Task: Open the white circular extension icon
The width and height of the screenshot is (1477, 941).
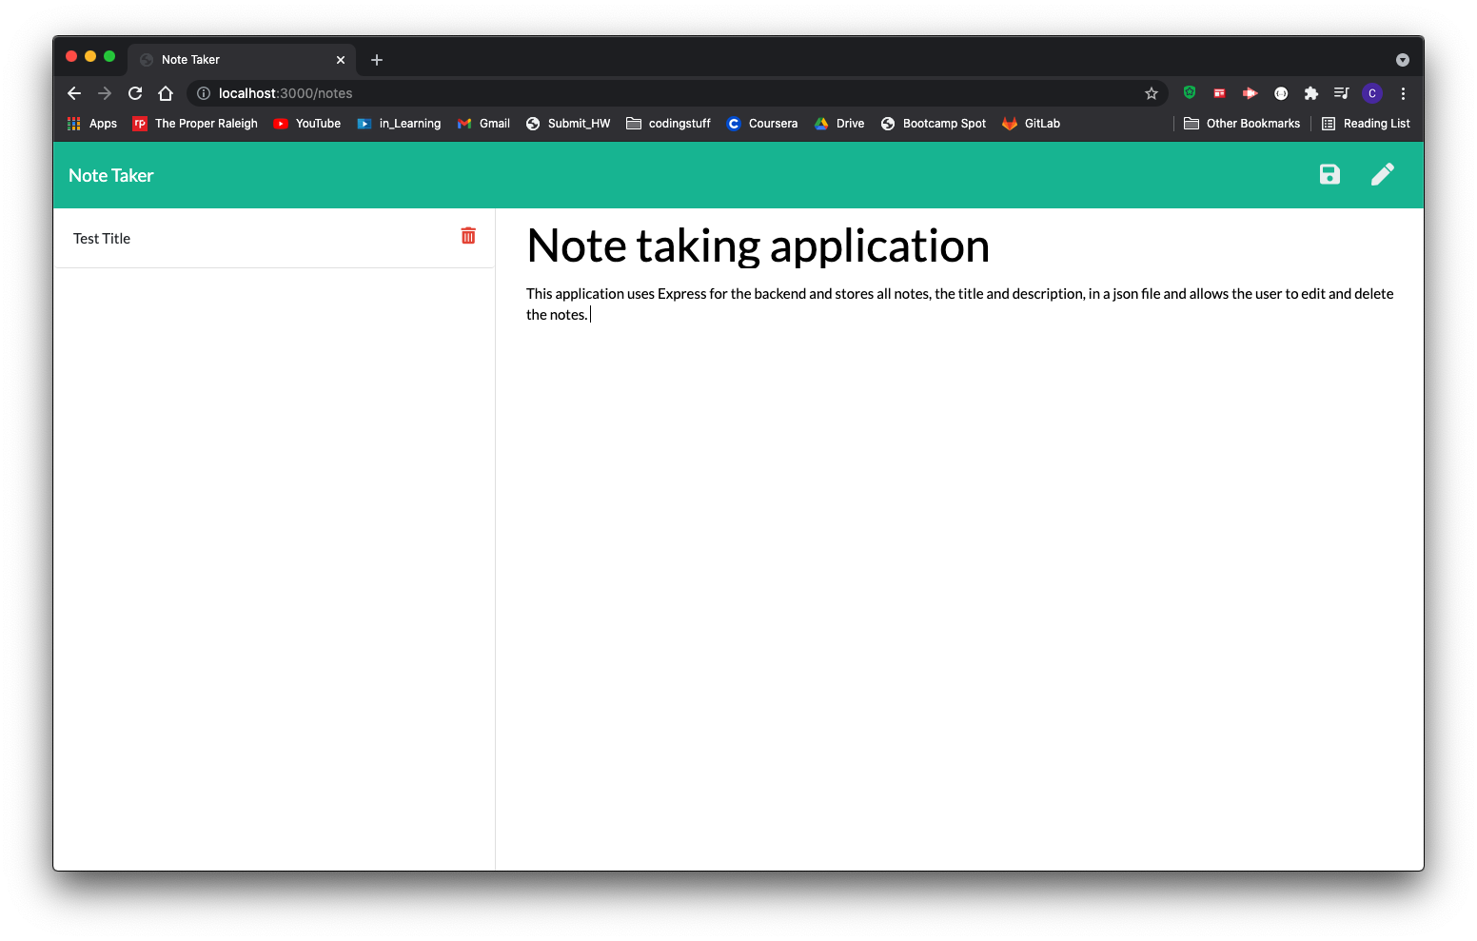Action: [x=1281, y=93]
